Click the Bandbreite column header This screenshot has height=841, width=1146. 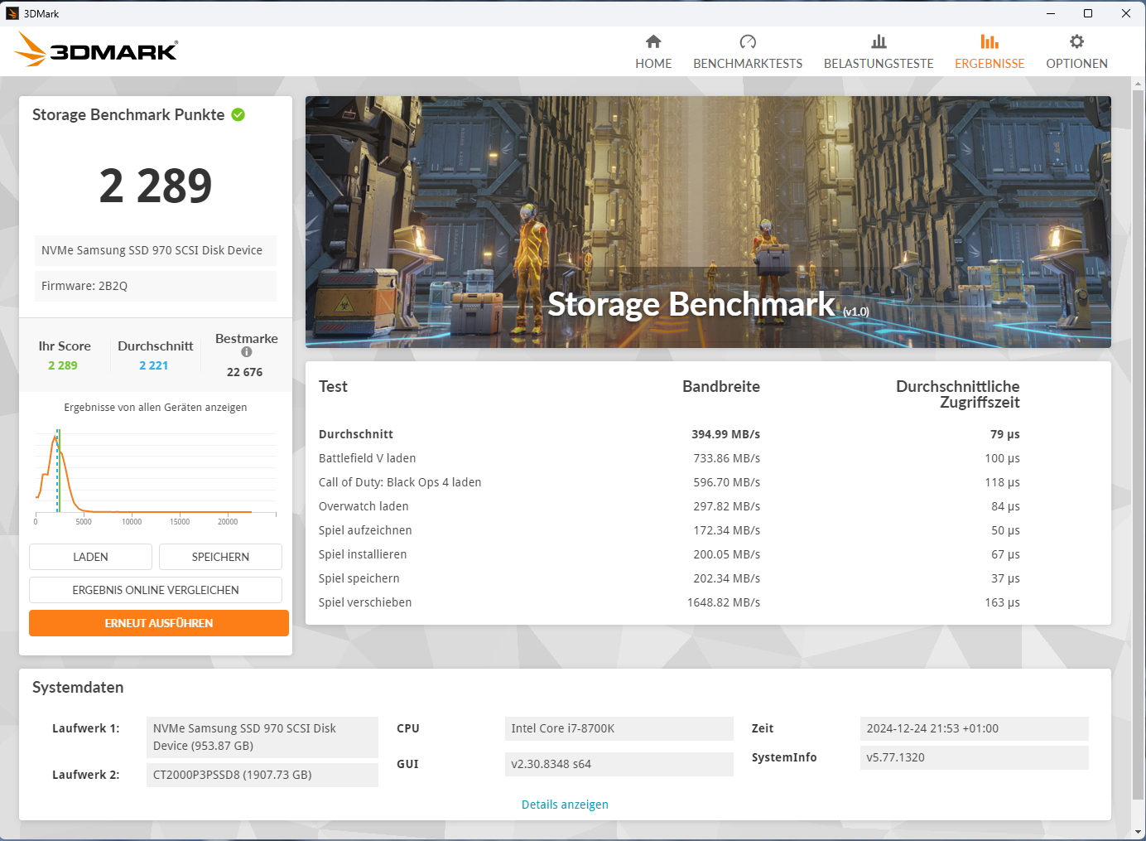[721, 386]
